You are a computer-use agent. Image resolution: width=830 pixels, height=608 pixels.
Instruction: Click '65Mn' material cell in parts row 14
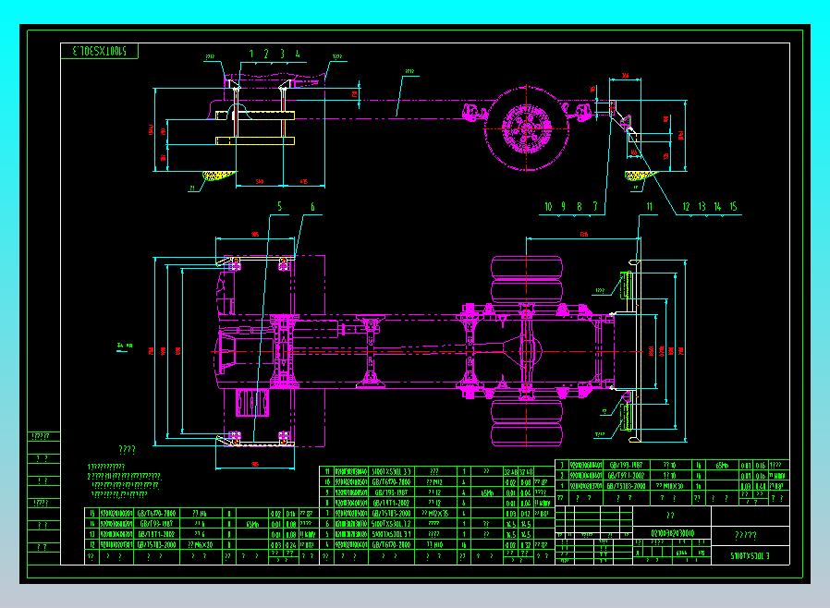tap(253, 524)
